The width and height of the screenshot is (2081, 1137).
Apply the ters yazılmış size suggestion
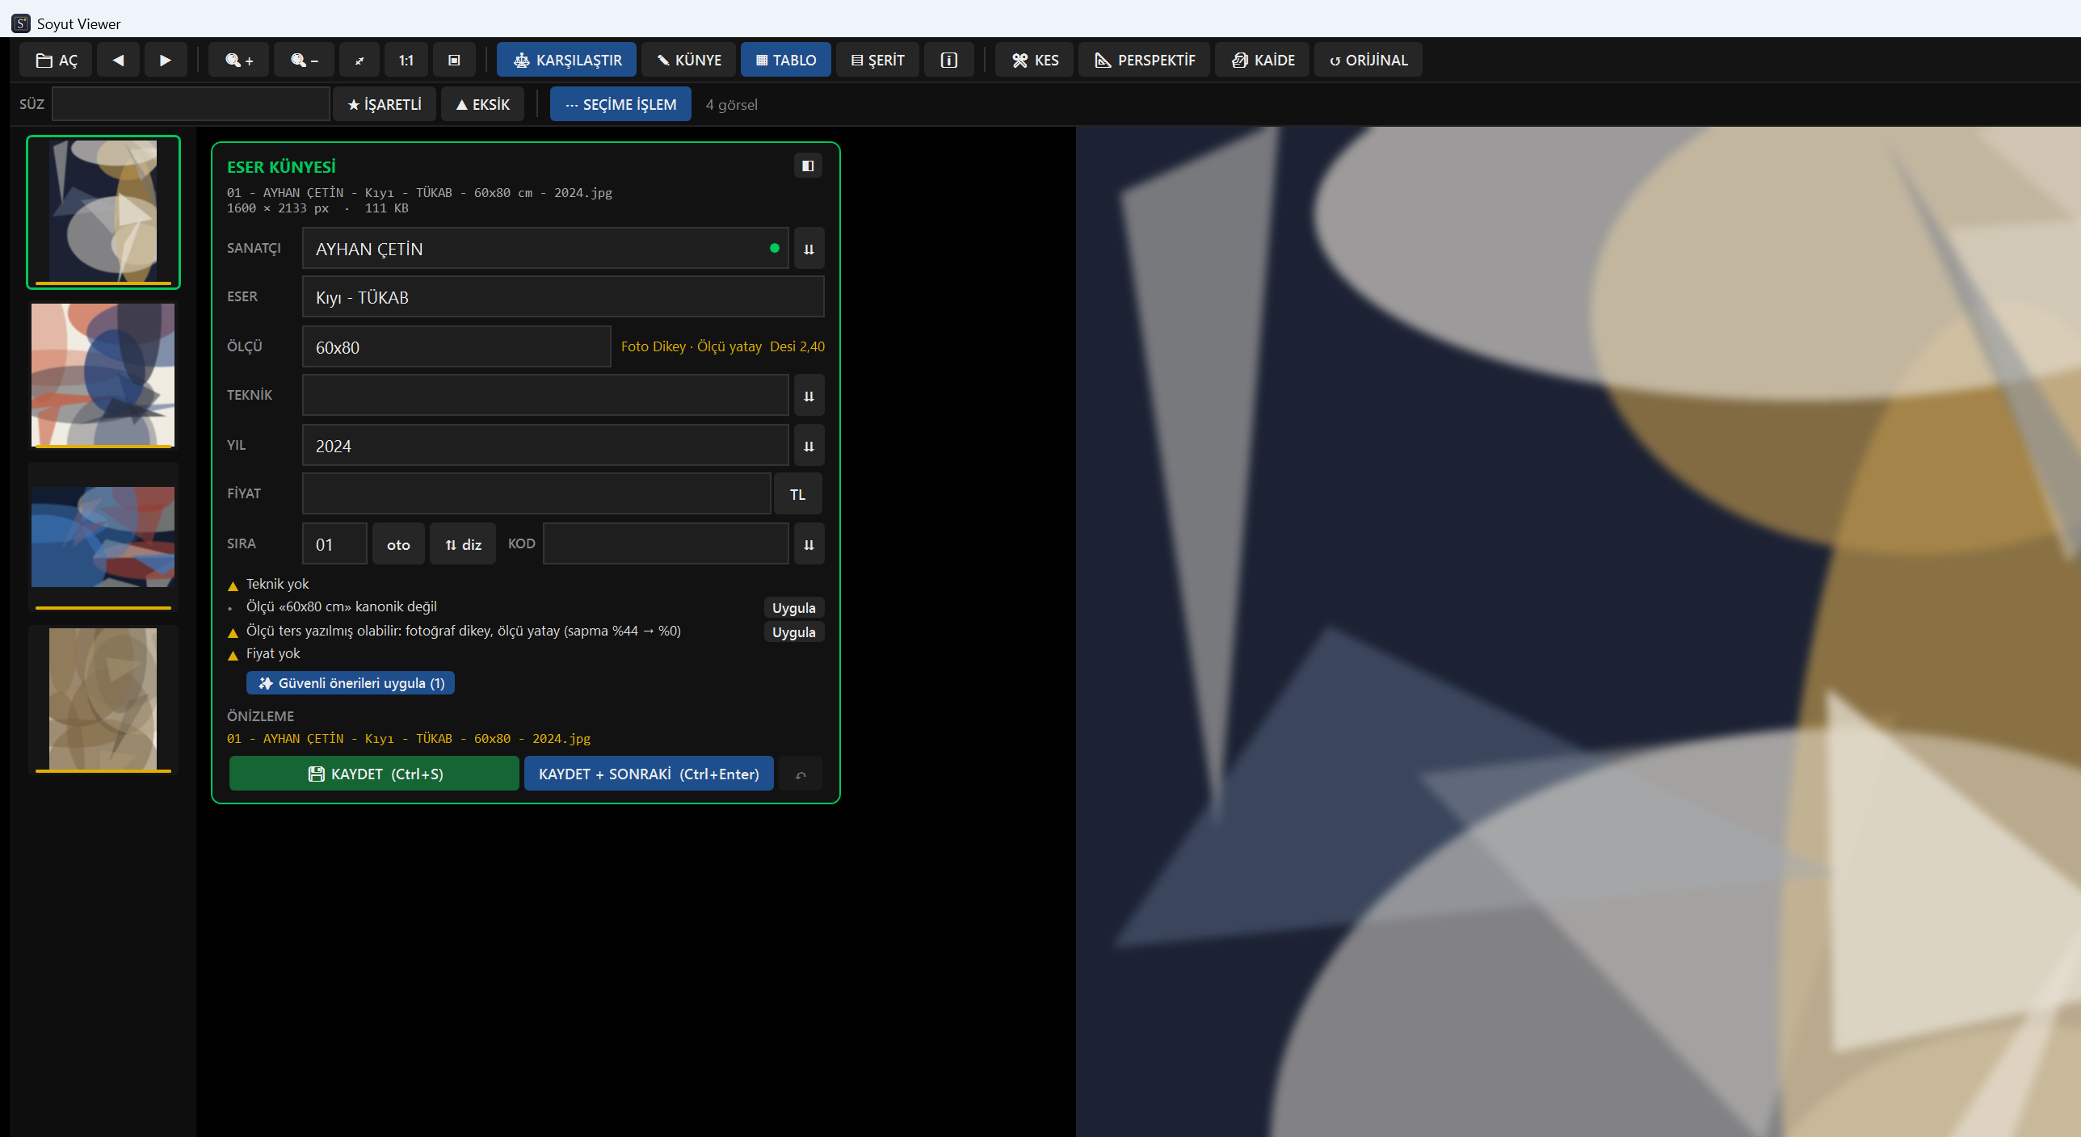pos(794,631)
